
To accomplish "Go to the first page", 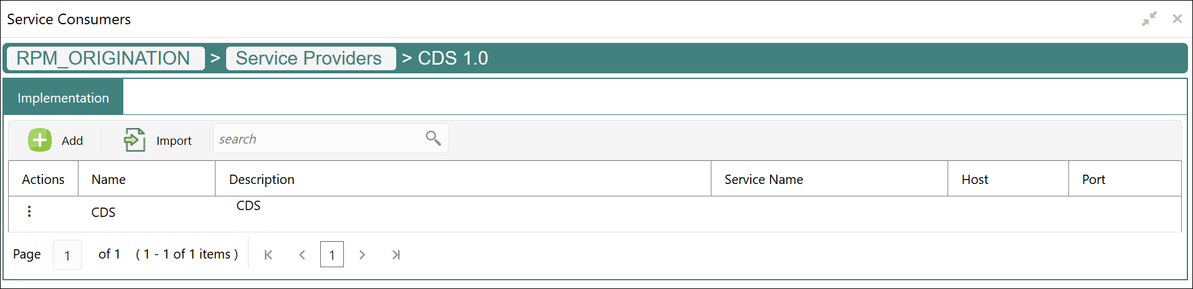I will coord(269,255).
